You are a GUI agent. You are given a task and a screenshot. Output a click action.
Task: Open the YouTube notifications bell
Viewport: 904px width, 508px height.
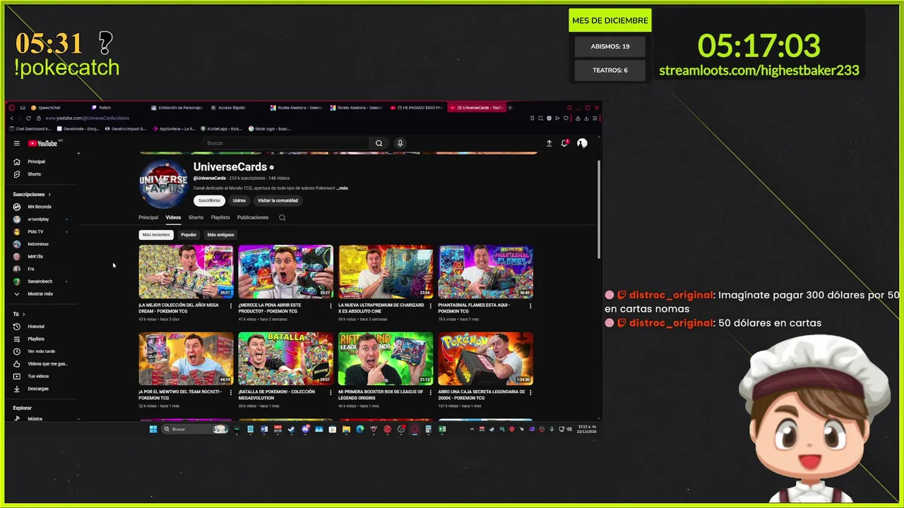coord(564,143)
